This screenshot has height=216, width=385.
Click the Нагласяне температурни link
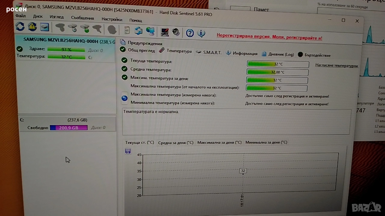[x=336, y=66]
